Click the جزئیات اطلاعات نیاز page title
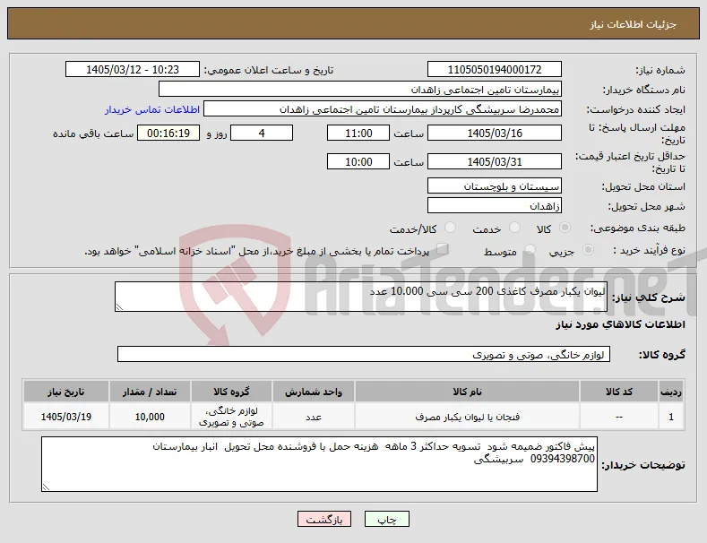 (x=633, y=24)
